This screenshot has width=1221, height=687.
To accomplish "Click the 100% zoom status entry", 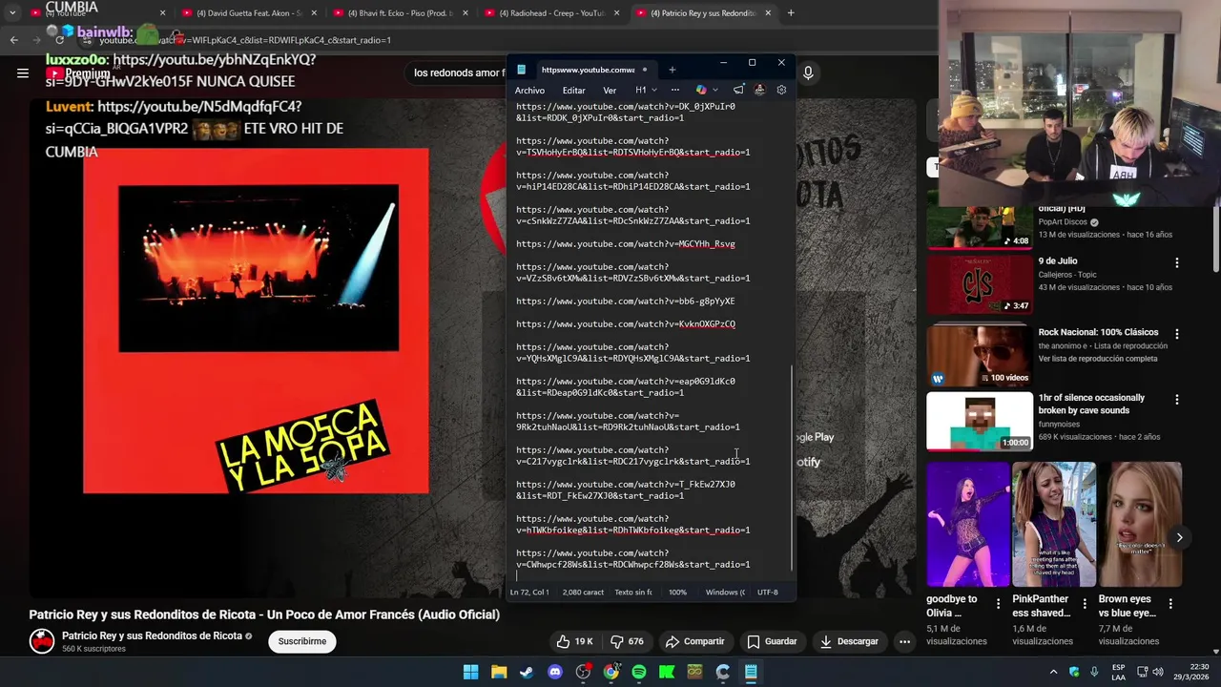I will coord(677,593).
